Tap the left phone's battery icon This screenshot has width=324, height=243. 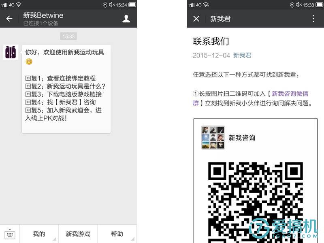tap(132, 4)
